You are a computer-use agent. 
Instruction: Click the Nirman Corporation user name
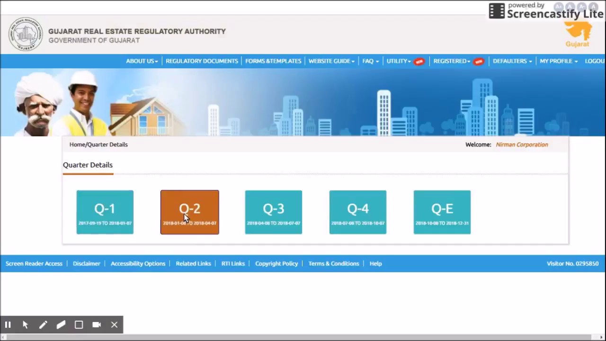point(522,144)
